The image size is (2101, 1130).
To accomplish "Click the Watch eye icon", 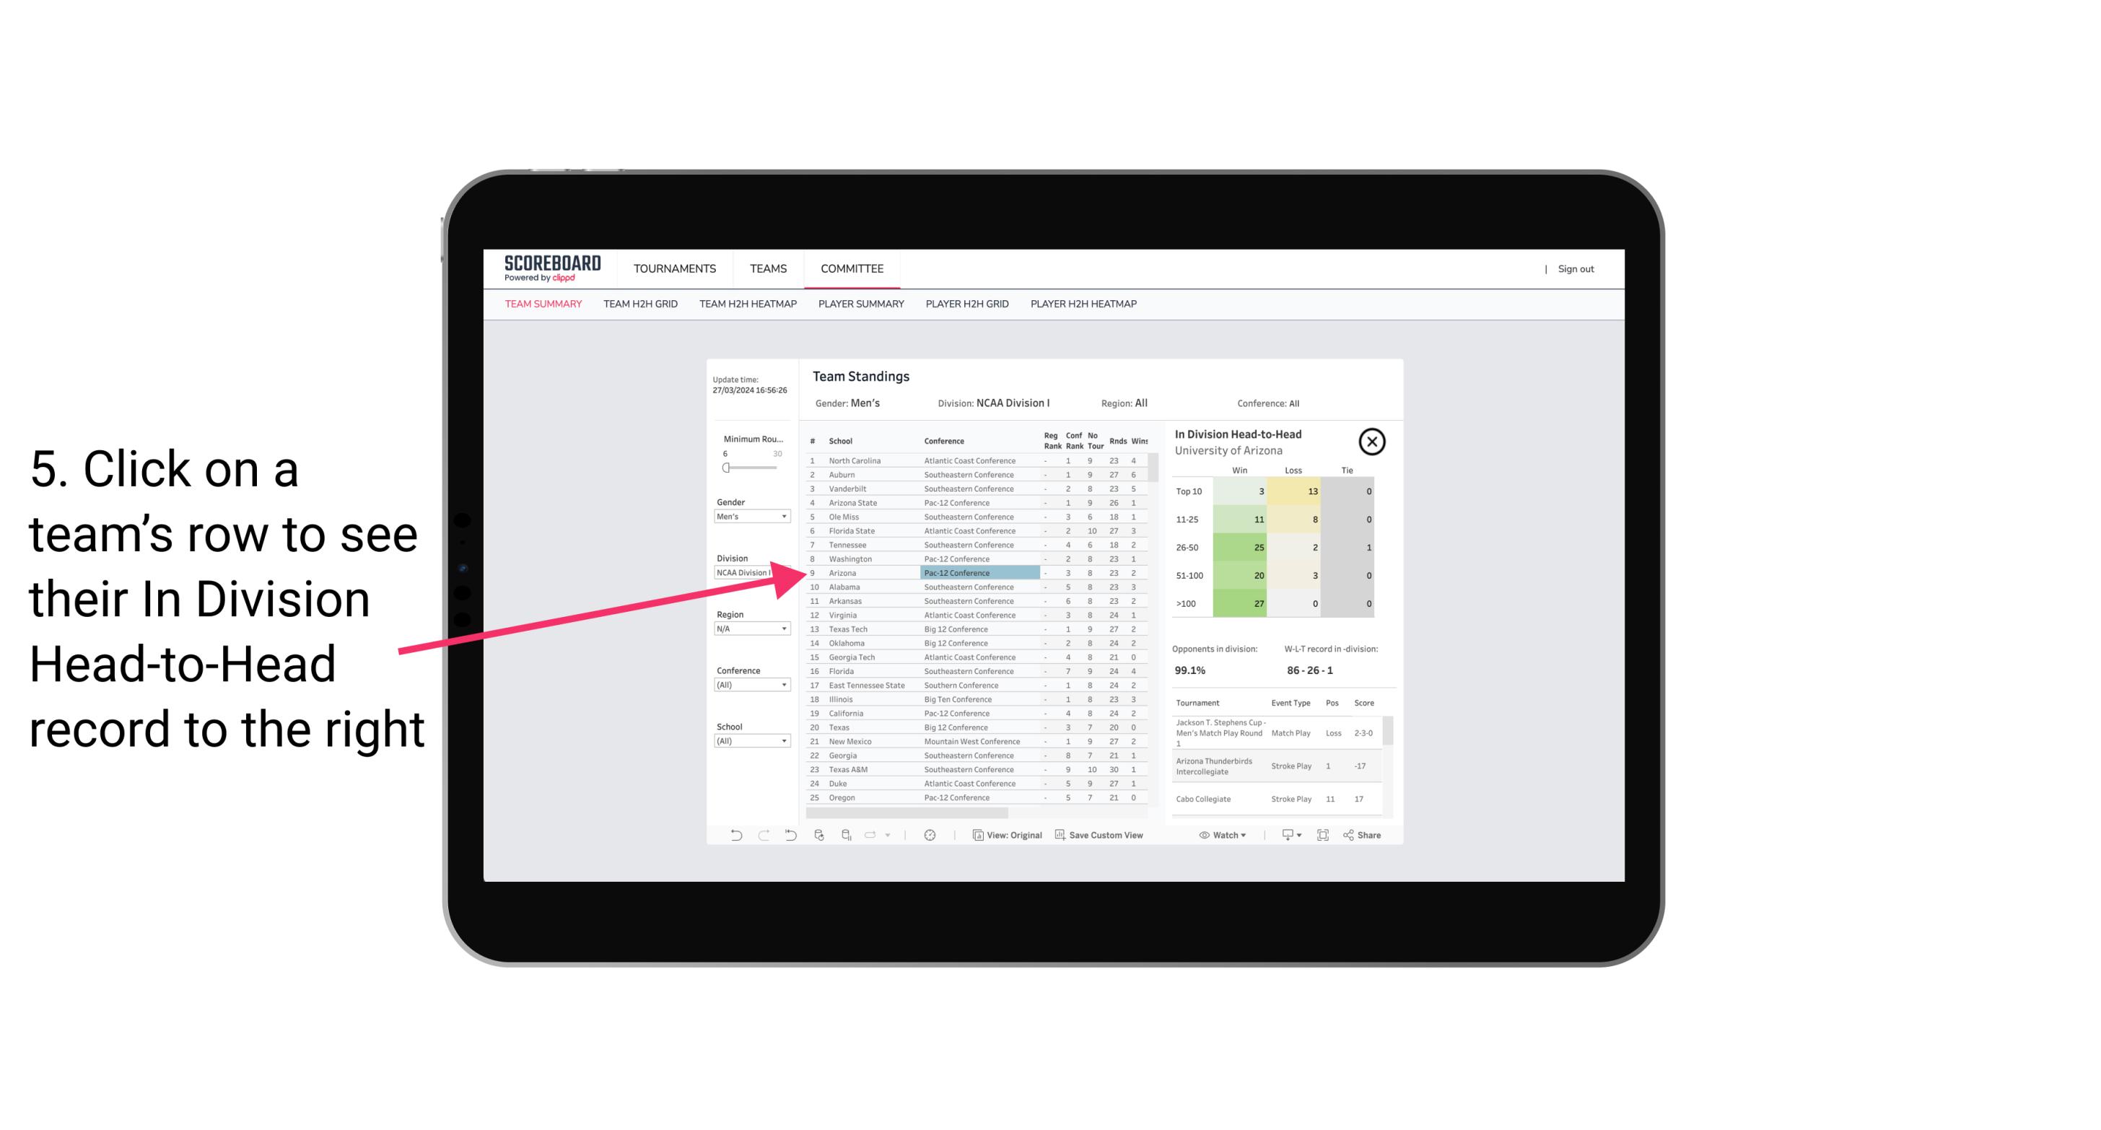I will click(1205, 835).
